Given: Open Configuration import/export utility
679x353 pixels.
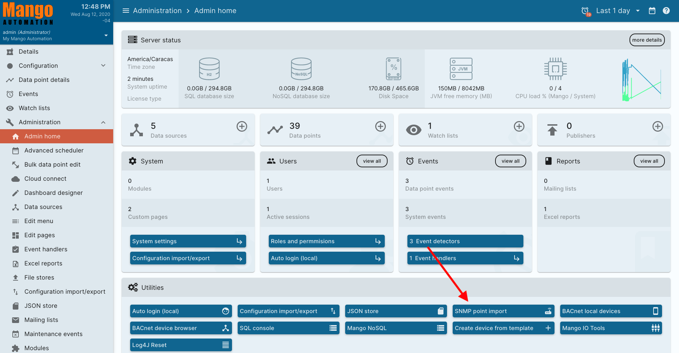Looking at the screenshot, I should coord(289,311).
